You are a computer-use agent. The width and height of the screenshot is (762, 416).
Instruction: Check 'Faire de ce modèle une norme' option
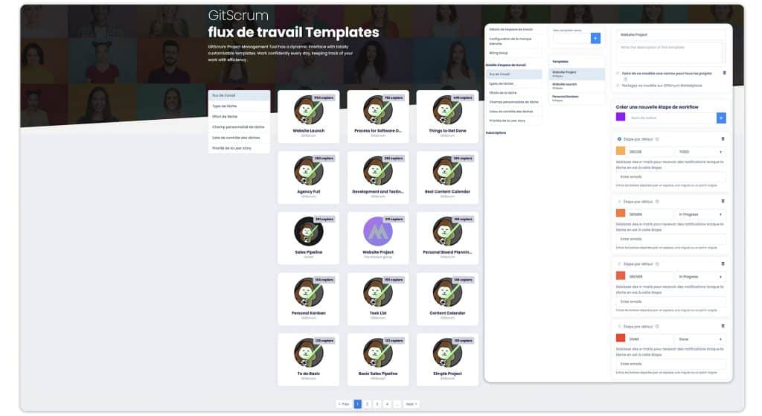pos(618,74)
